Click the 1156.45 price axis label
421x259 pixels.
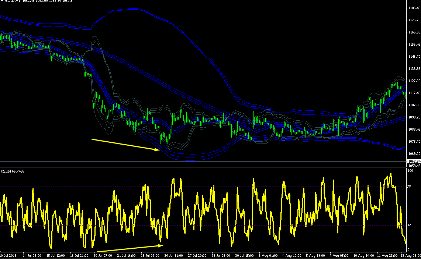(x=414, y=45)
